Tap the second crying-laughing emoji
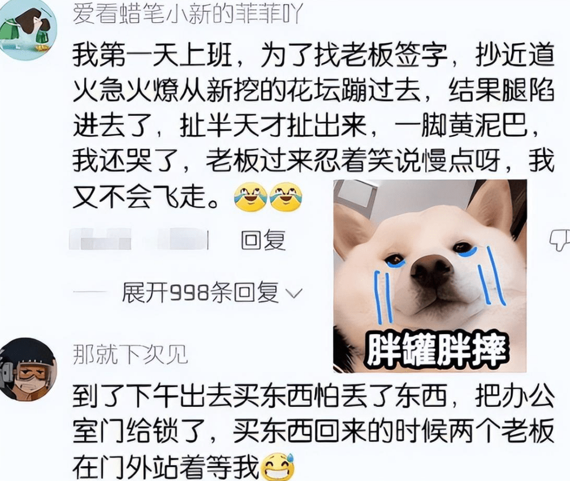 pos(286,197)
